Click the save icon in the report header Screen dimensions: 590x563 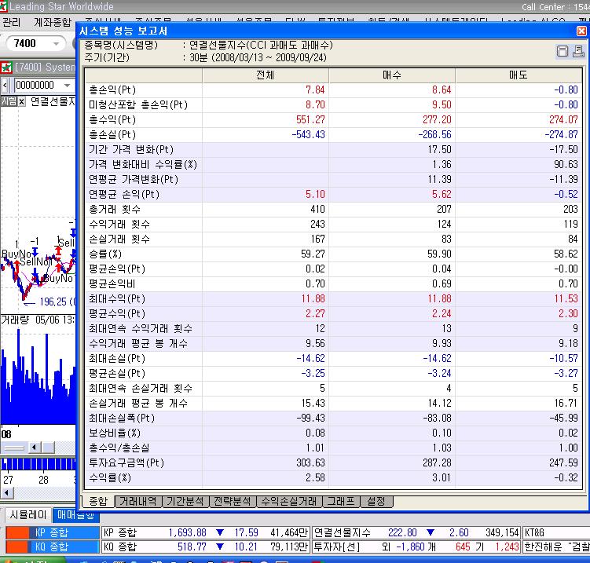coord(563,51)
